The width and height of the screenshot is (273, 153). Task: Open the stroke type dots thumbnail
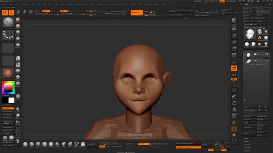click(x=8, y=35)
